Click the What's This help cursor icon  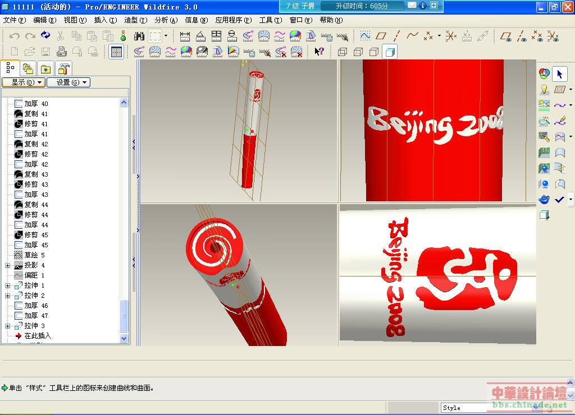(x=319, y=52)
